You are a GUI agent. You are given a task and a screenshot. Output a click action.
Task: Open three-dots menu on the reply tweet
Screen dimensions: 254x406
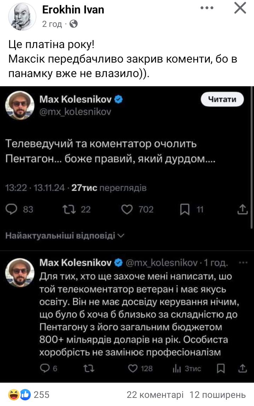click(x=243, y=263)
